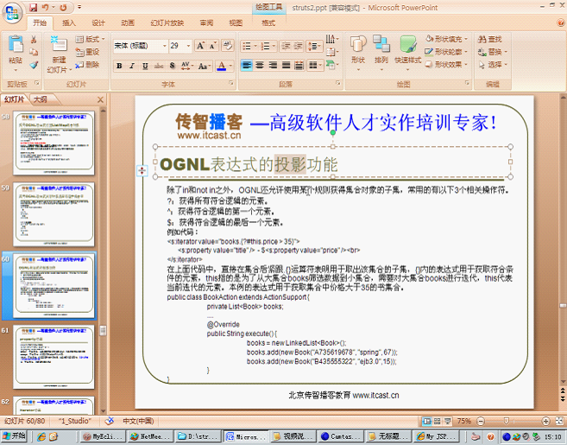567x445 pixels.
Task: Add a new slide (新建幻灯片)
Action: 59,54
